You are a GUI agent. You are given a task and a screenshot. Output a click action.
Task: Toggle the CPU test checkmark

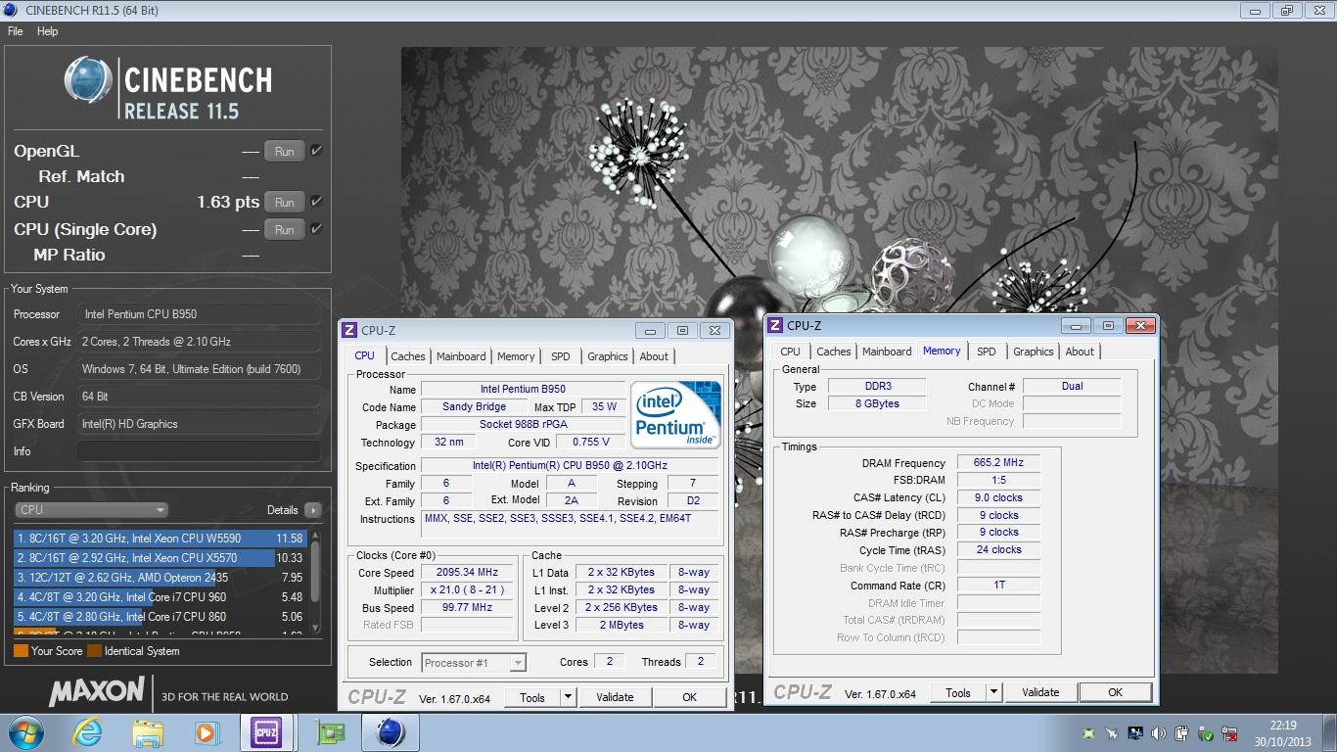(316, 202)
